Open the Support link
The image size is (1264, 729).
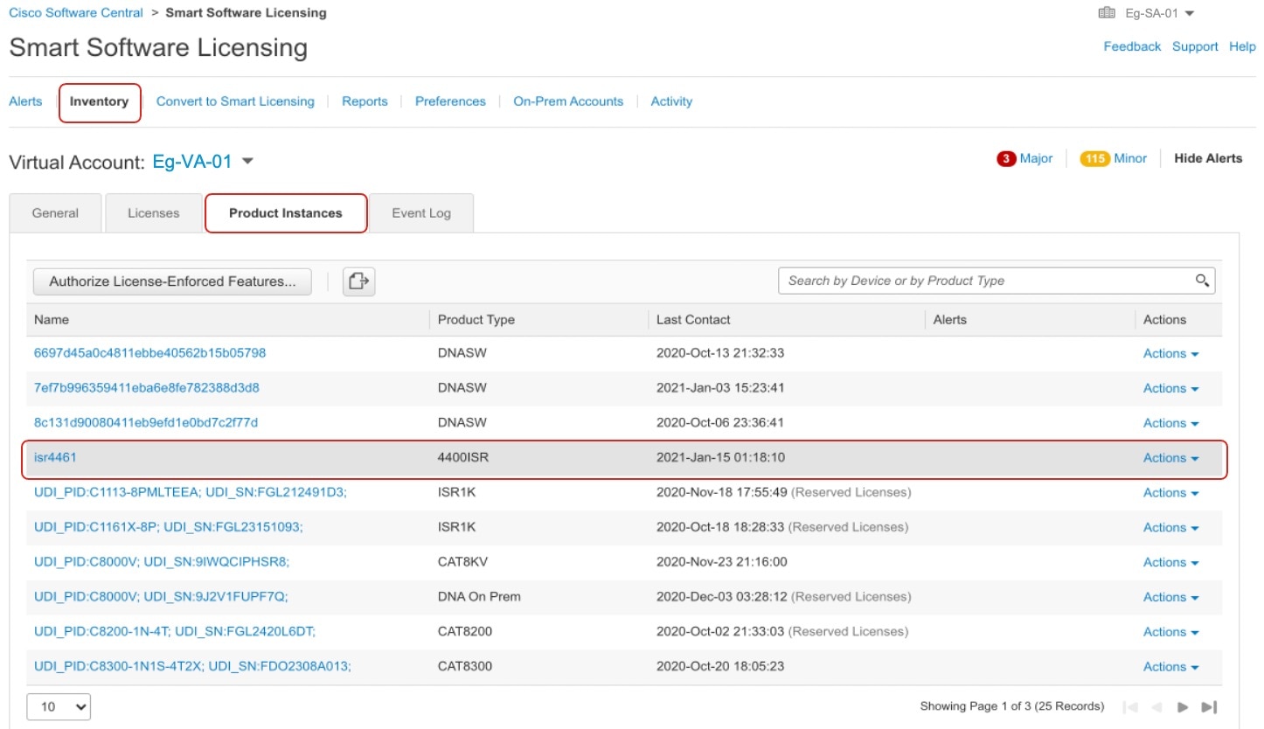[1195, 46]
